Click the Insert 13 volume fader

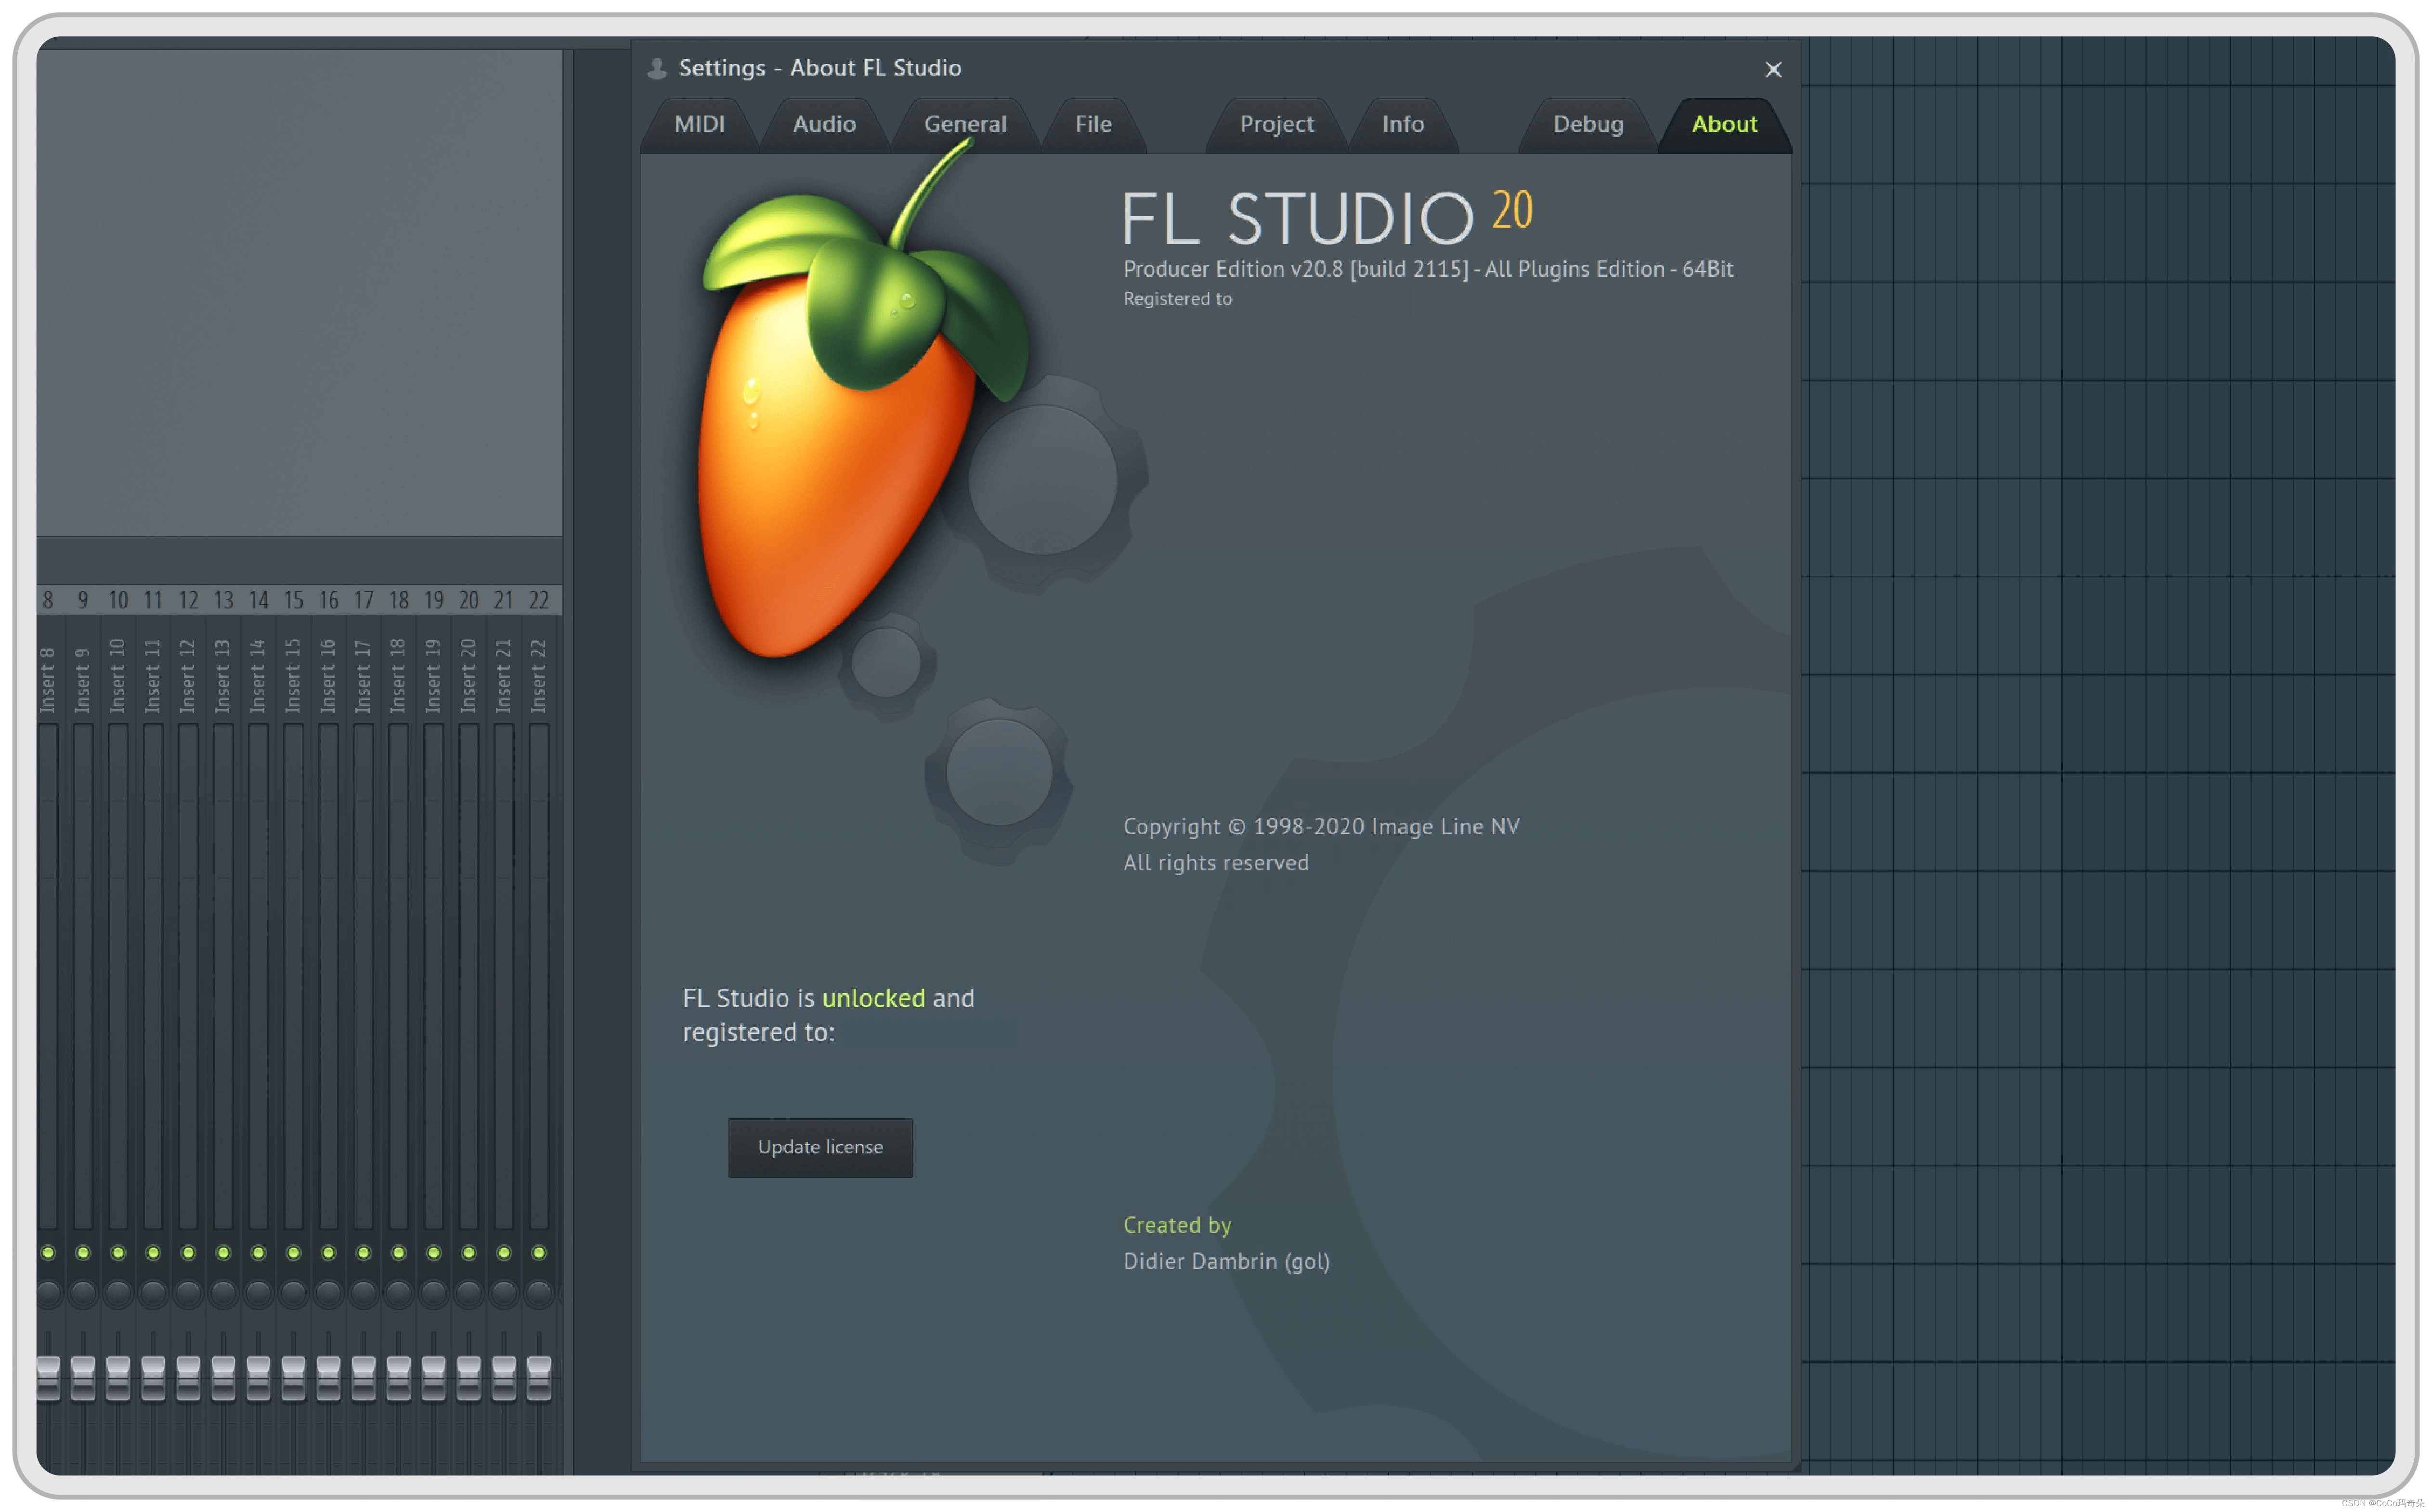[x=223, y=1378]
